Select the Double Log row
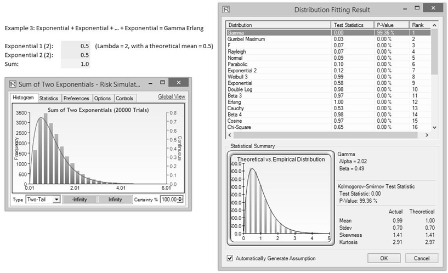Image resolution: width=448 pixels, height=273 pixels. click(x=328, y=89)
